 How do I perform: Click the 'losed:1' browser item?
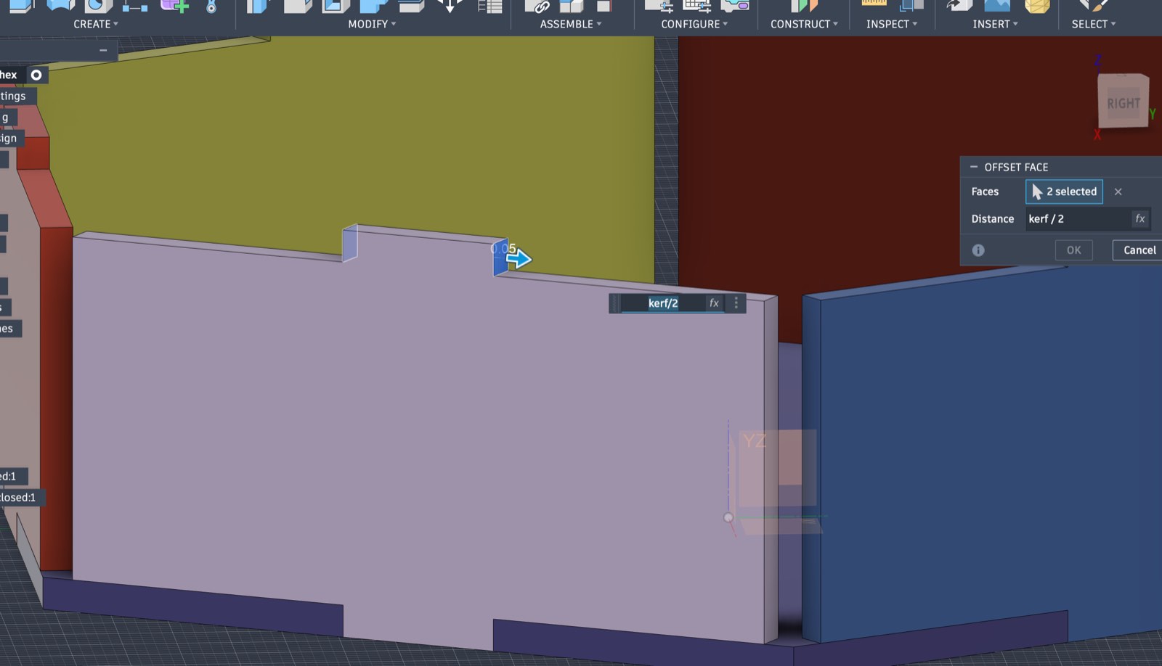pos(18,497)
